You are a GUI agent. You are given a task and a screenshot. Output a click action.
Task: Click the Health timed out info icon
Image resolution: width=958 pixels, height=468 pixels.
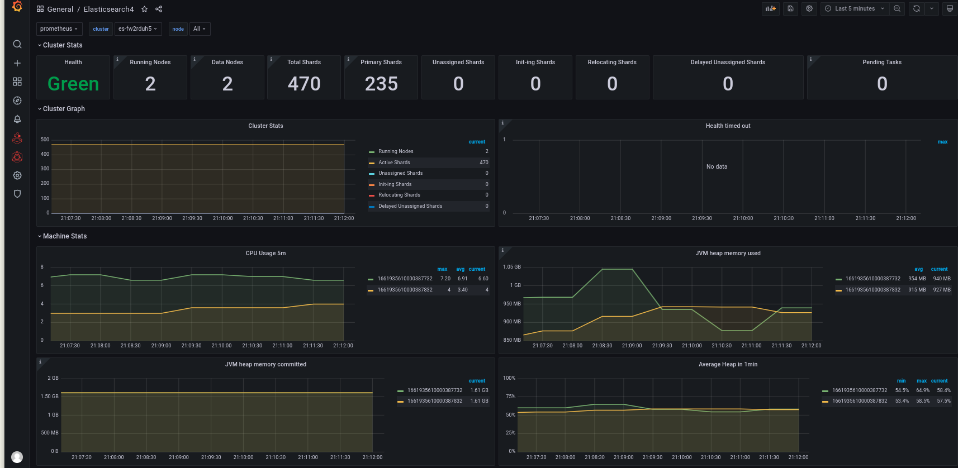502,122
